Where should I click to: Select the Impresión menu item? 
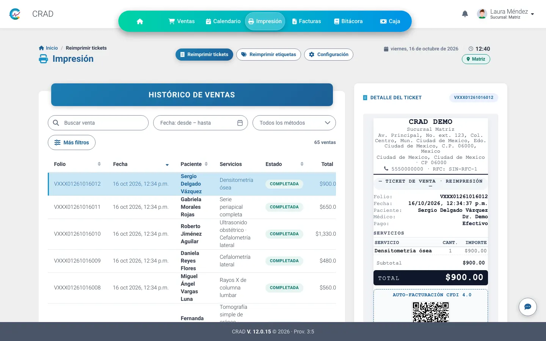pyautogui.click(x=265, y=21)
